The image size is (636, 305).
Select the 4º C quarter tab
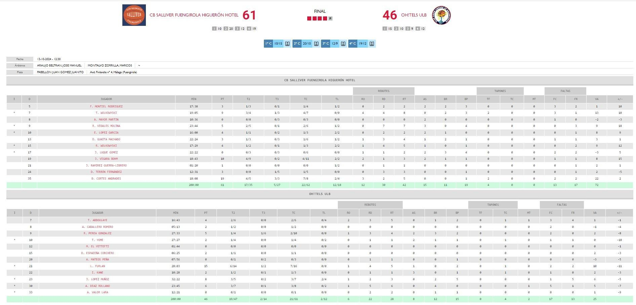click(x=353, y=44)
